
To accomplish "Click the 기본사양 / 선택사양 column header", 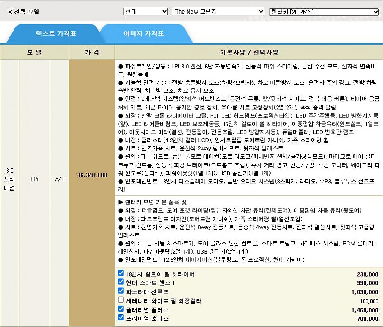I will [x=249, y=52].
